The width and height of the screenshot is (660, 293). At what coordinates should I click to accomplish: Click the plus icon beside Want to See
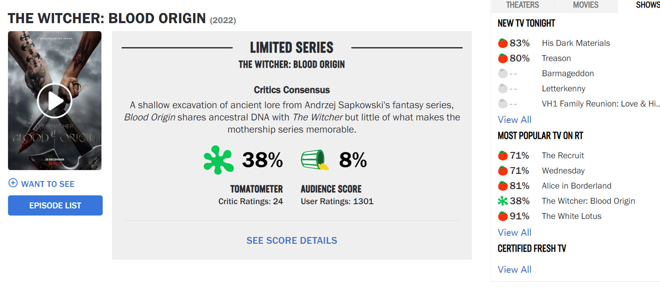point(13,183)
